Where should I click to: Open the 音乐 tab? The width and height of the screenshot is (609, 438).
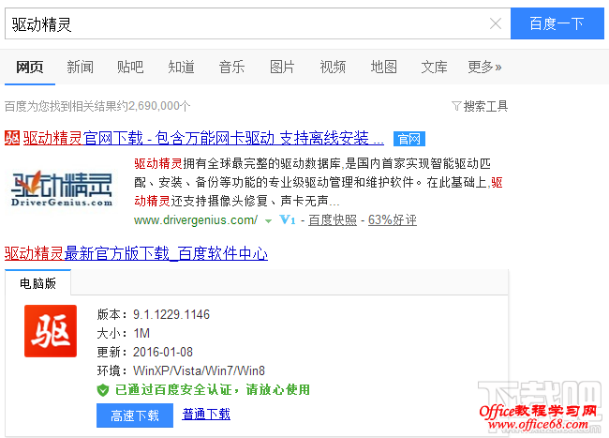pos(231,68)
